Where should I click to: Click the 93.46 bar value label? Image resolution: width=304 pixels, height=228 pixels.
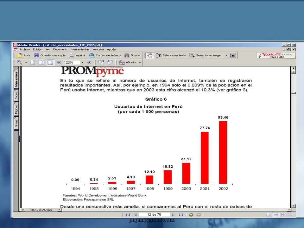(x=223, y=117)
